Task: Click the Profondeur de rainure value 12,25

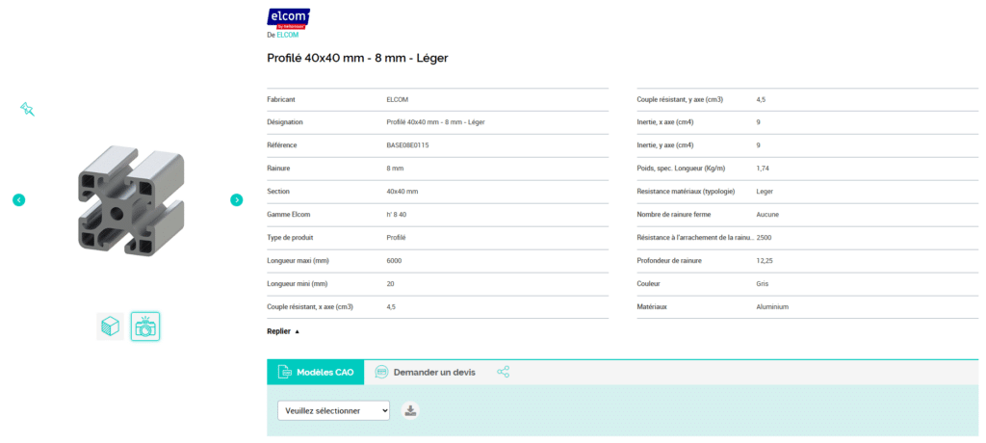Action: click(x=765, y=261)
